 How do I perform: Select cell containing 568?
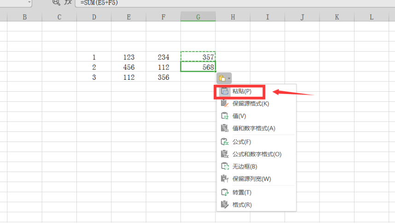198,67
